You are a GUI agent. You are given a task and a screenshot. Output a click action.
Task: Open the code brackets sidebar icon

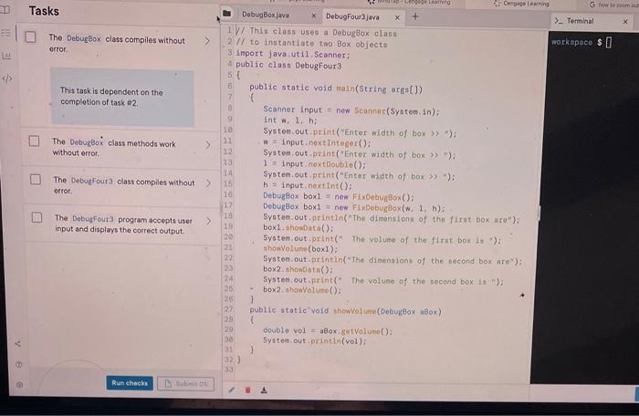pyautogui.click(x=7, y=78)
